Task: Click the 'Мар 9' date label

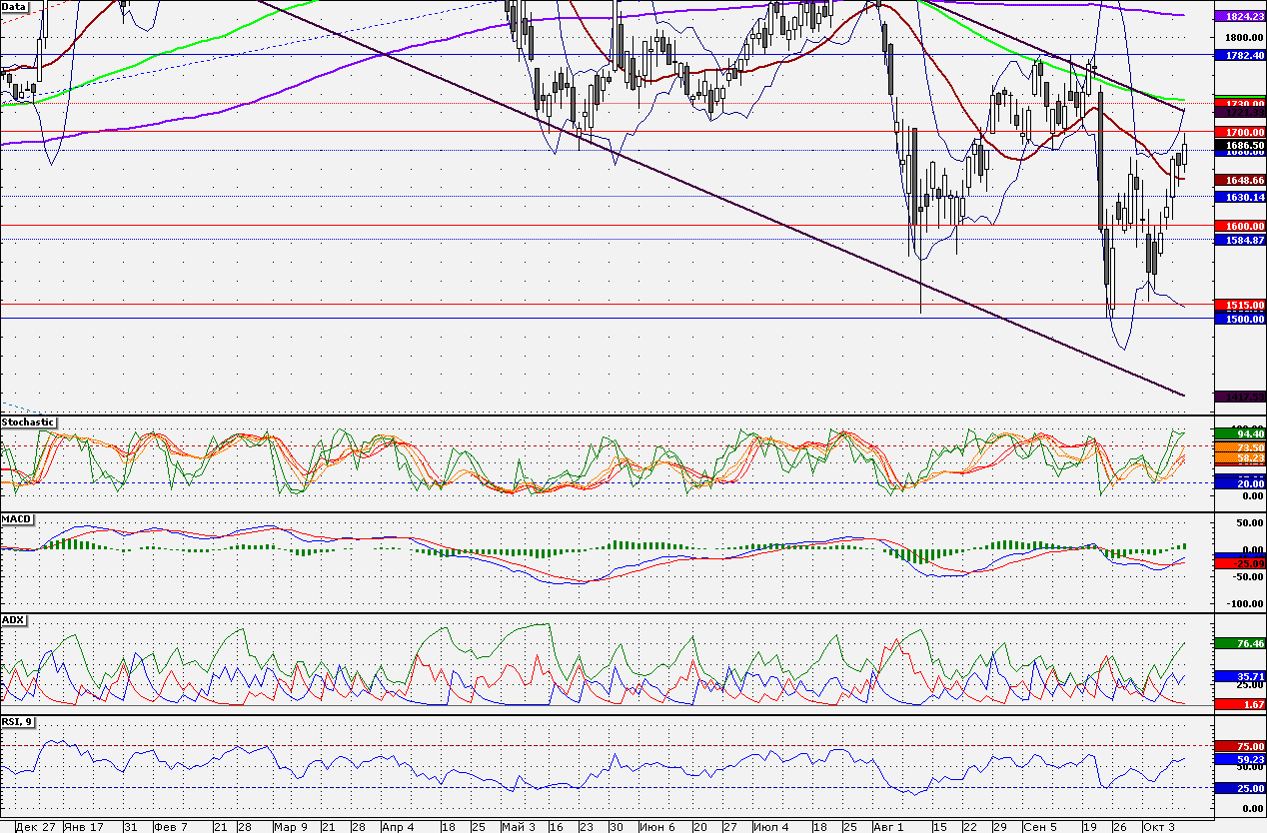Action: point(291,827)
